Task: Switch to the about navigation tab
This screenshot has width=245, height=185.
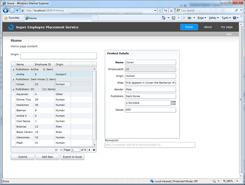Action: tap(208, 27)
